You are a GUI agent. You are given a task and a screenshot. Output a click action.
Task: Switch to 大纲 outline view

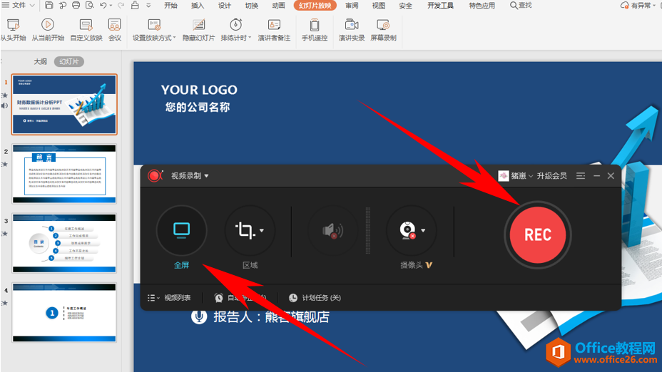tap(40, 61)
